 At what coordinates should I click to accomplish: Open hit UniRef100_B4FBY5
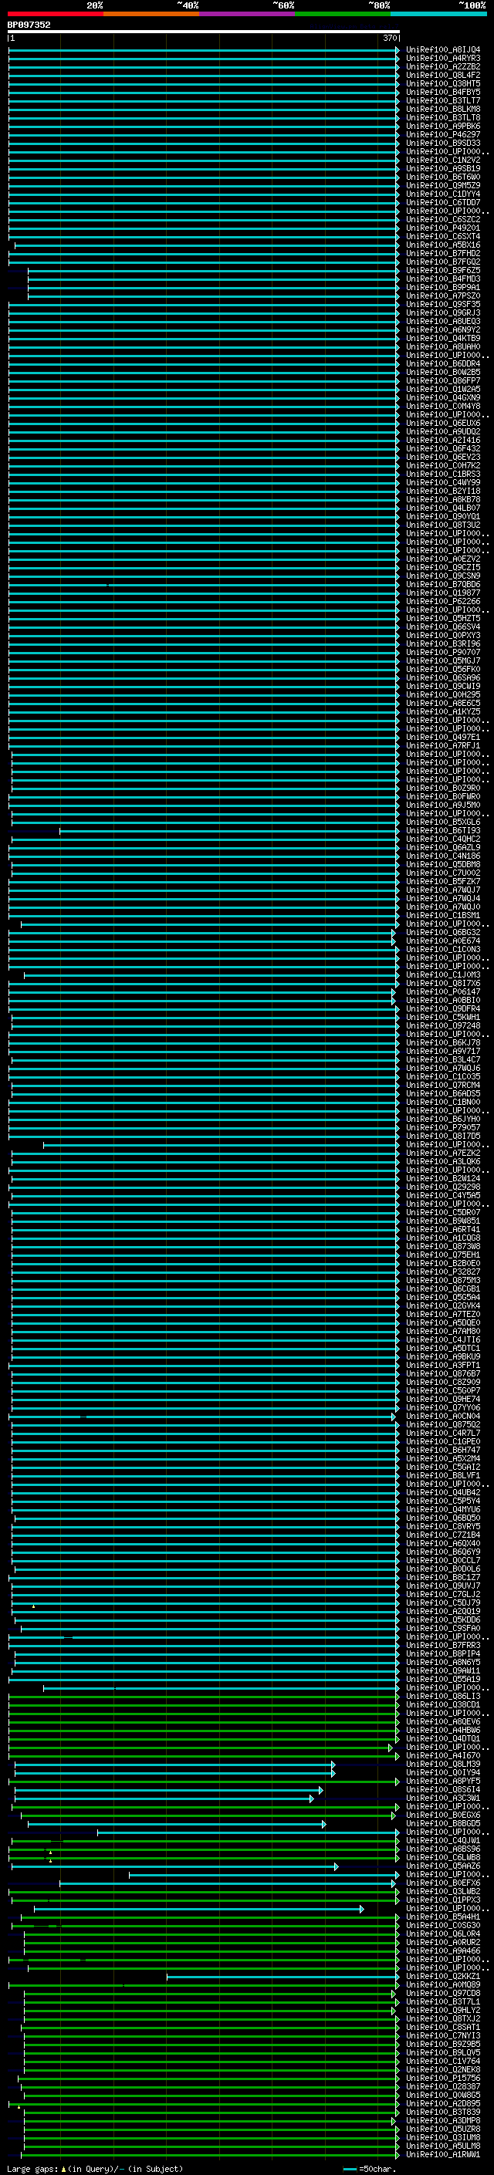[x=443, y=92]
